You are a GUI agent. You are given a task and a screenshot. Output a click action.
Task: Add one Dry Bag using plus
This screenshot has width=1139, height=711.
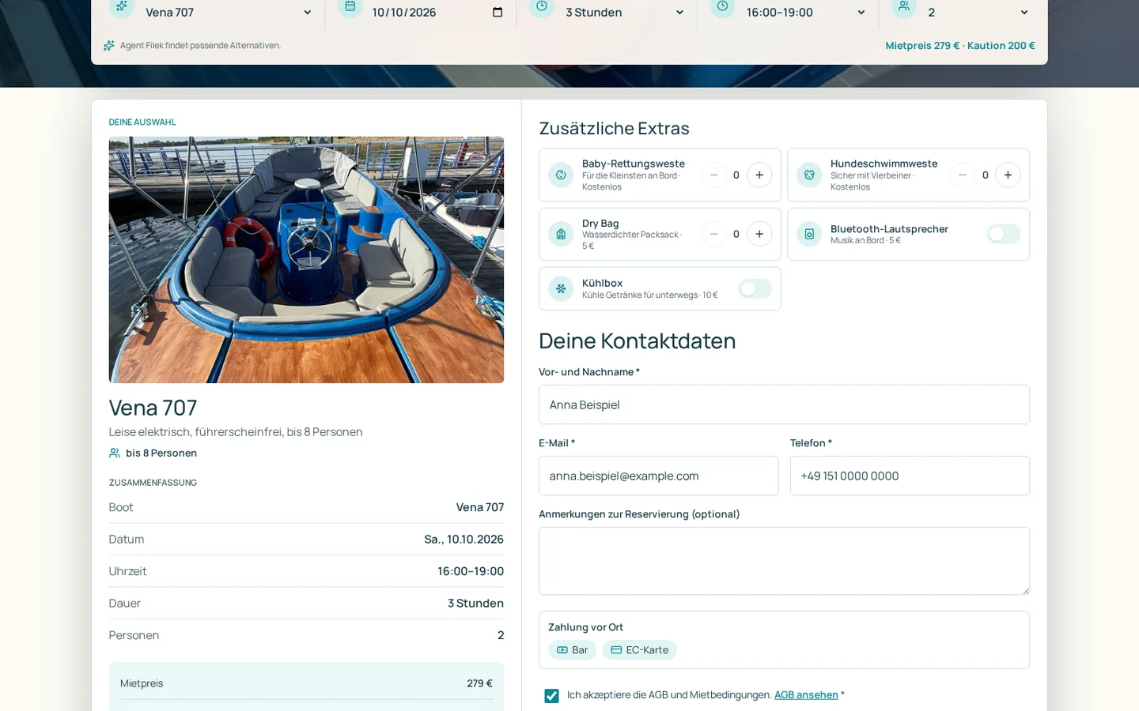[759, 234]
